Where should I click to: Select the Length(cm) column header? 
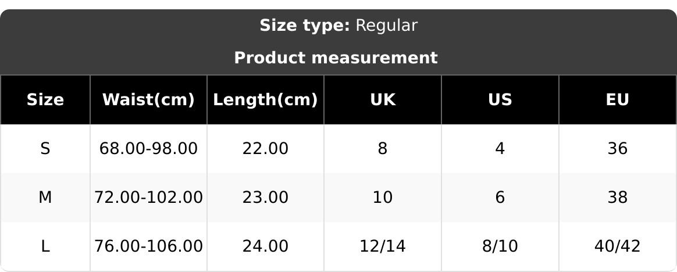(x=265, y=100)
